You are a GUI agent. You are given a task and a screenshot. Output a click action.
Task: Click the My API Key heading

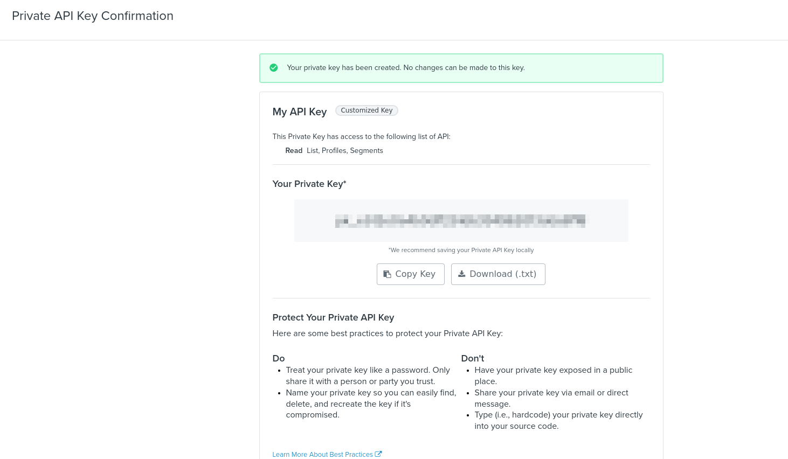[300, 112]
